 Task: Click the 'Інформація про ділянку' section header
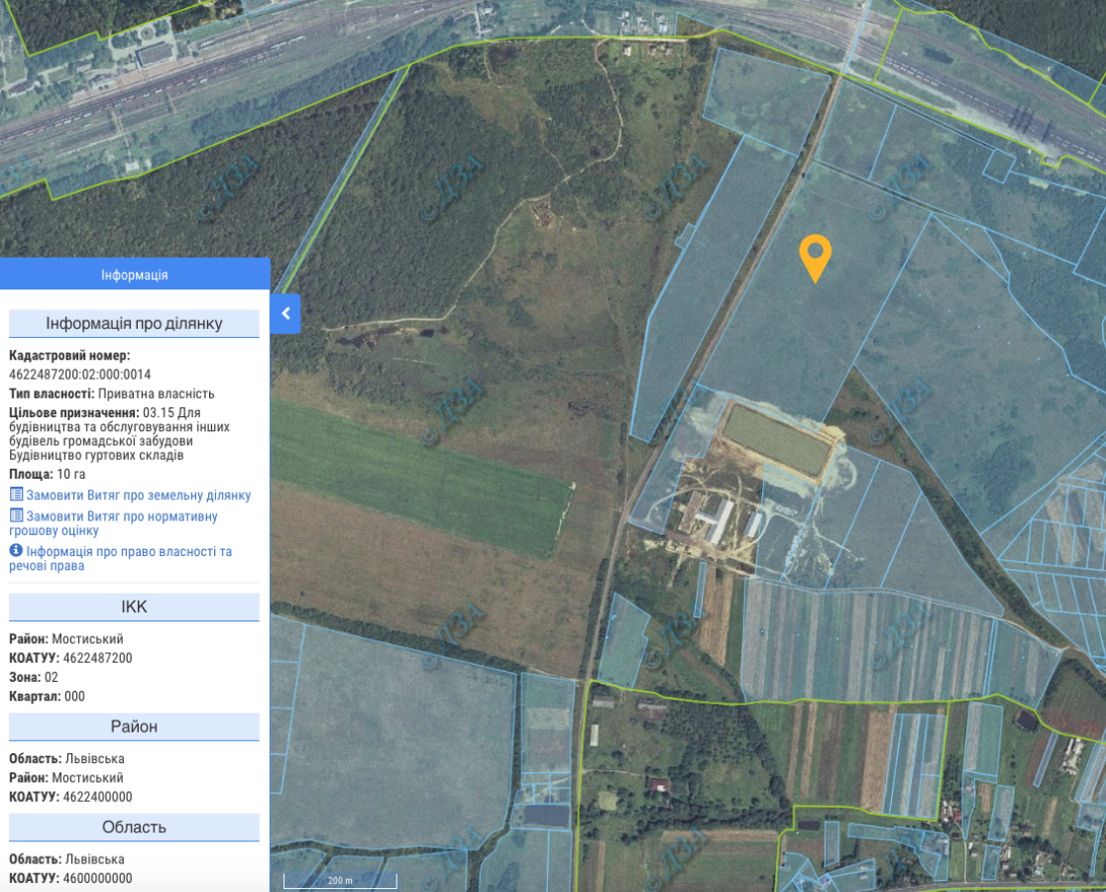click(134, 324)
